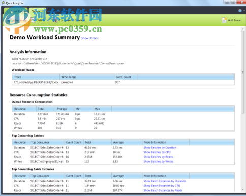Open Show Batch Instances by Duration link
This screenshot has height=196, width=246.
click(165, 181)
